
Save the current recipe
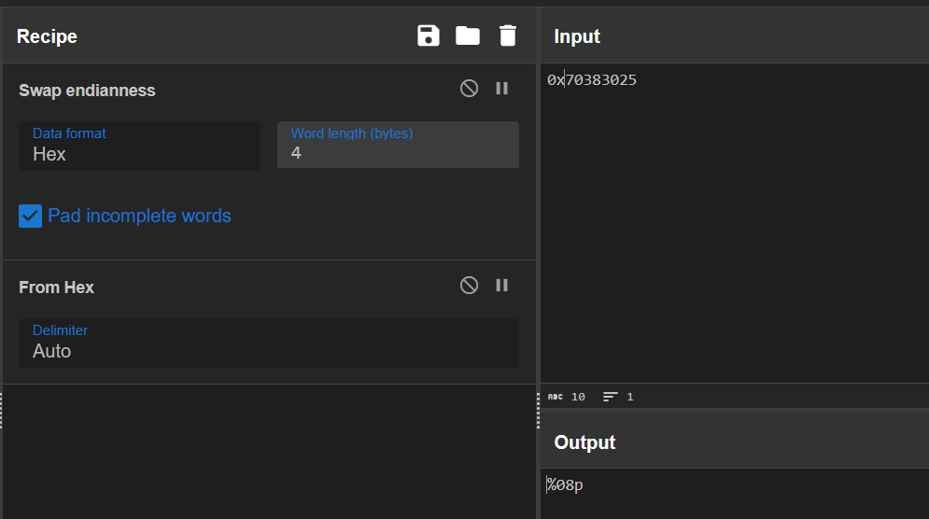[428, 36]
